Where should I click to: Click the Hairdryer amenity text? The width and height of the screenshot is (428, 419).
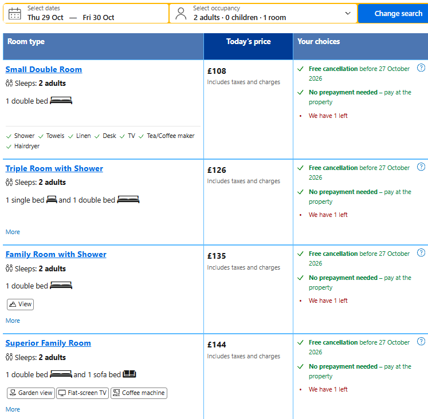point(27,146)
